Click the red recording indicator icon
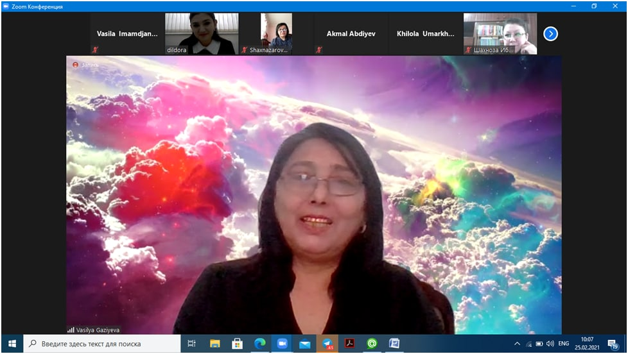 tap(75, 65)
